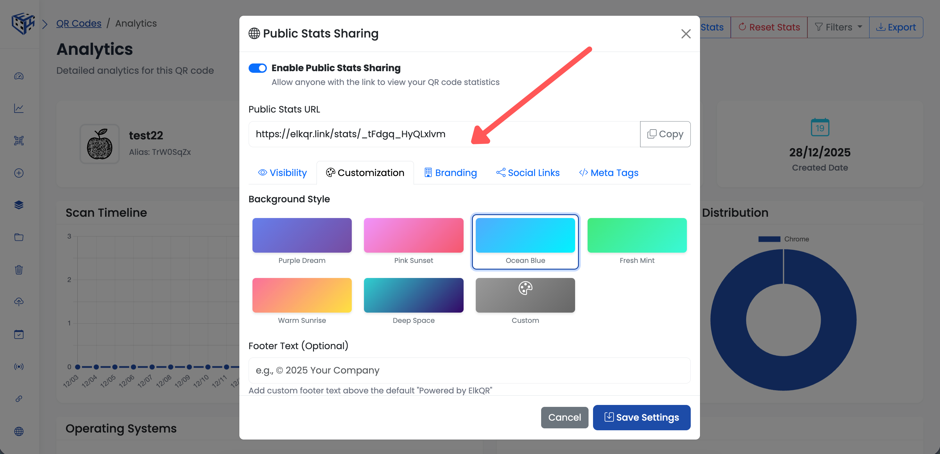Viewport: 940px width, 454px height.
Task: Open the Trash icon in the sidebar
Action: [x=19, y=270]
